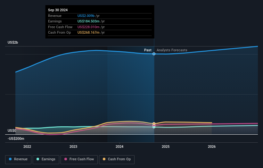Click the 2022 x-axis label
Viewport: 263px width, 168px height.
[27, 147]
